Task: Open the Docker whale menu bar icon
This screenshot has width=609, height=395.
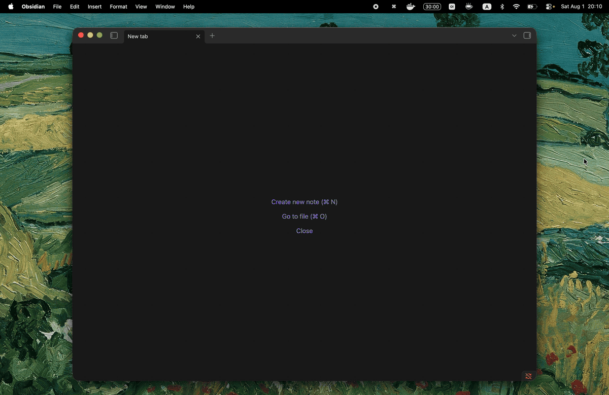Action: coord(411,7)
